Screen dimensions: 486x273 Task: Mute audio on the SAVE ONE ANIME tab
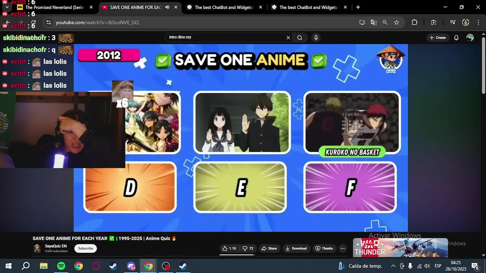pyautogui.click(x=167, y=7)
